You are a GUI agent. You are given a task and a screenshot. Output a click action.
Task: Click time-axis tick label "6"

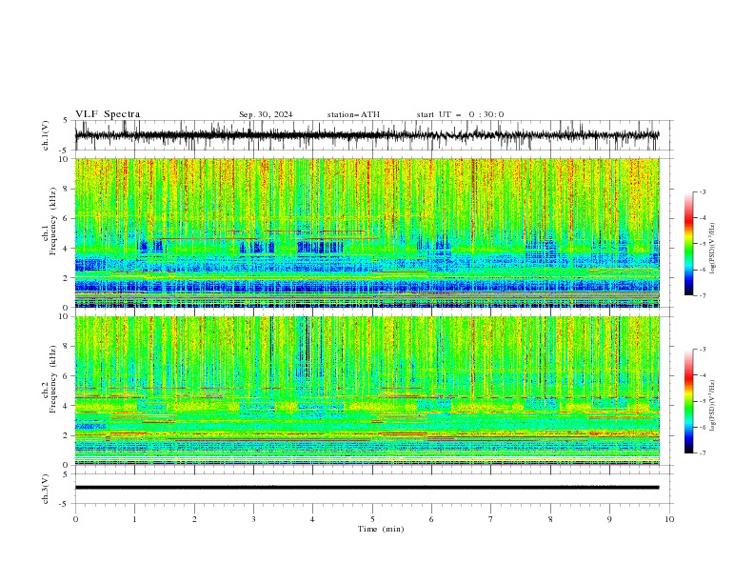coord(431,519)
